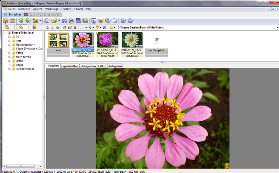This screenshot has width=279, height=173.
Task: Expand the Backgrounds++ folder node
Action: pos(10,45)
